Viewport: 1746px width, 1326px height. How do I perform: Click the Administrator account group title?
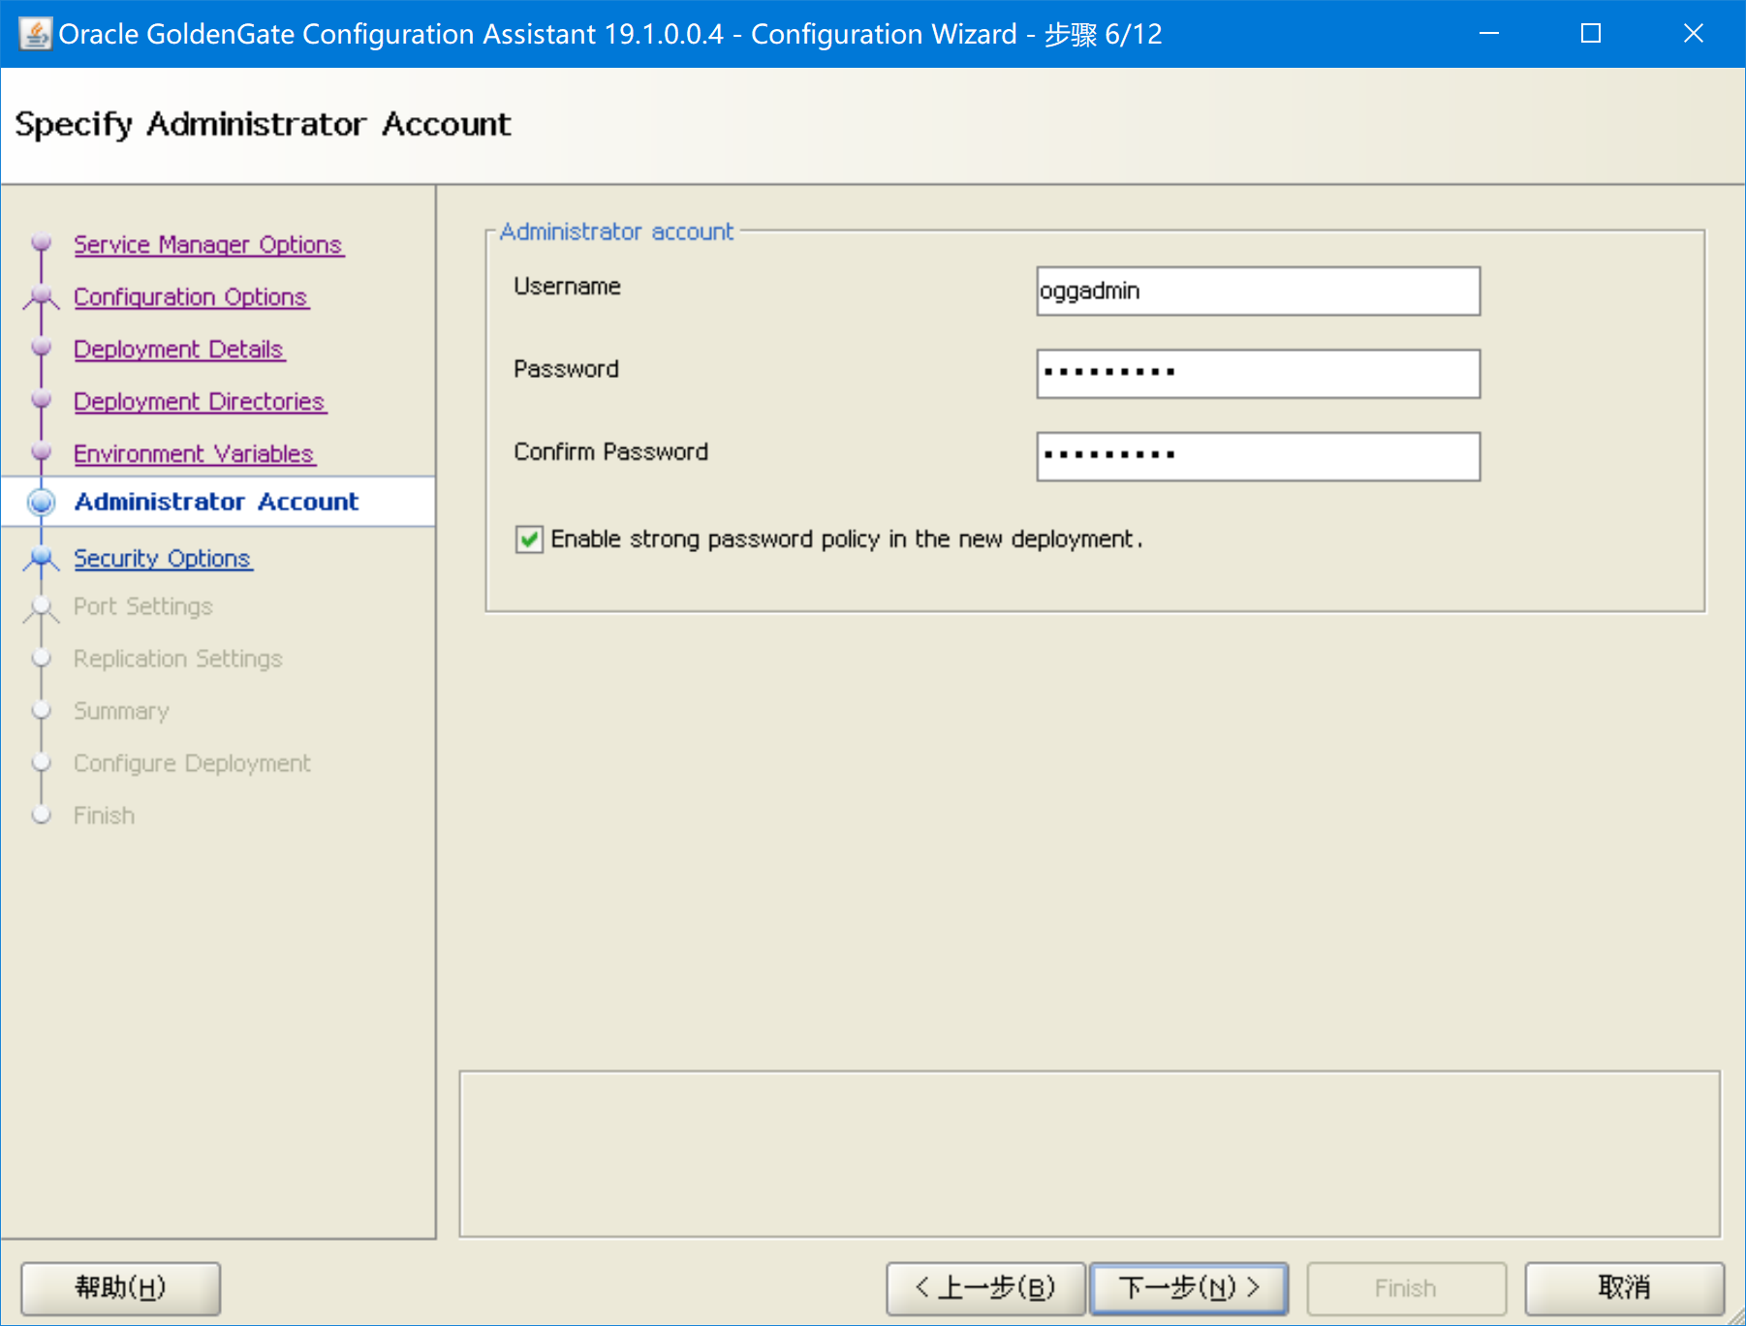coord(617,231)
